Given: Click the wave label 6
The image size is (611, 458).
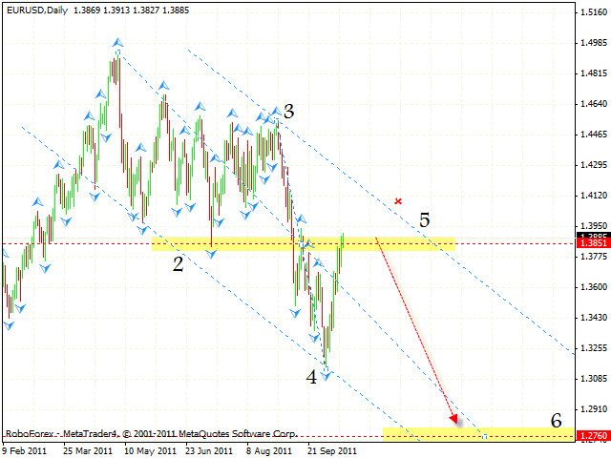Looking at the screenshot, I should 555,421.
